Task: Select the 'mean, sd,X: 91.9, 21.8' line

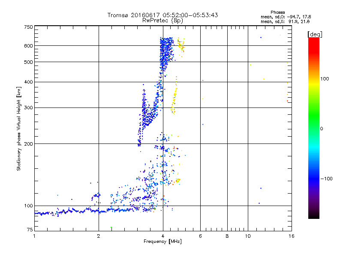Action: coord(285,21)
